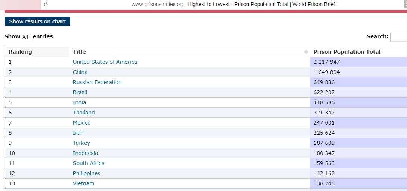This screenshot has width=407, height=191.
Task: Go to the Mexico entry
Action: [x=81, y=123]
